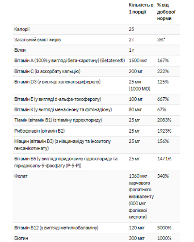This screenshot has width=194, height=242.
Task: Click the 1923% value for Рибофлавін
Action: click(164, 131)
